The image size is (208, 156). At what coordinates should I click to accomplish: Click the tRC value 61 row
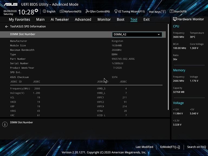tap(25, 115)
